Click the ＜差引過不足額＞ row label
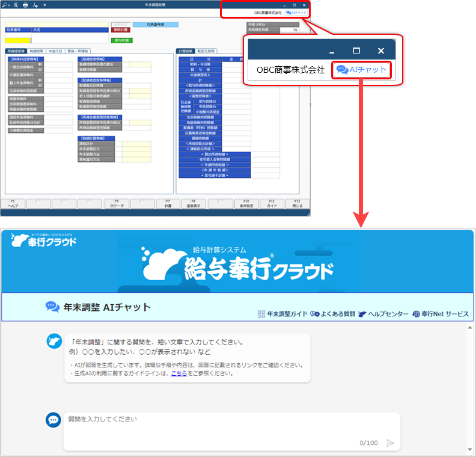476x457 pixels. [x=215, y=176]
